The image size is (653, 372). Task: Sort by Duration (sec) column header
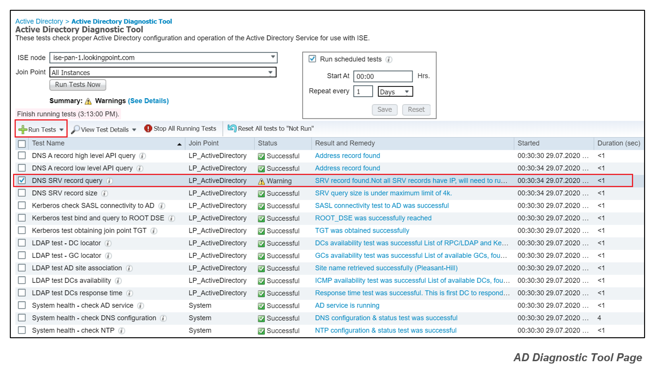(619, 143)
